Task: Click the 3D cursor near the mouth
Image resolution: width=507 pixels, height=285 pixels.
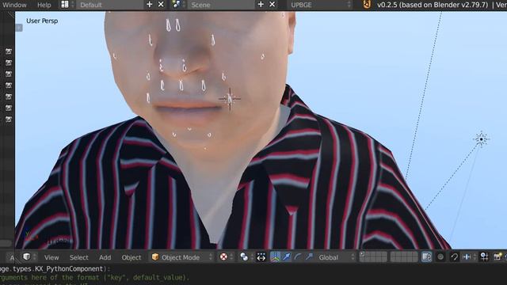Action: (x=230, y=99)
